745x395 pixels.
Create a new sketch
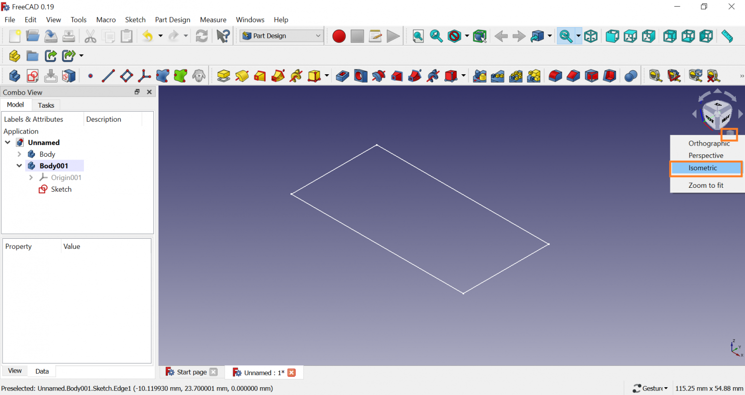point(32,76)
